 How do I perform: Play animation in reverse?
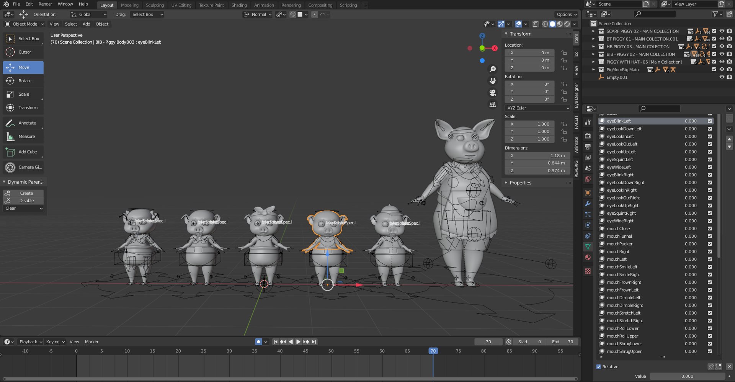click(291, 342)
